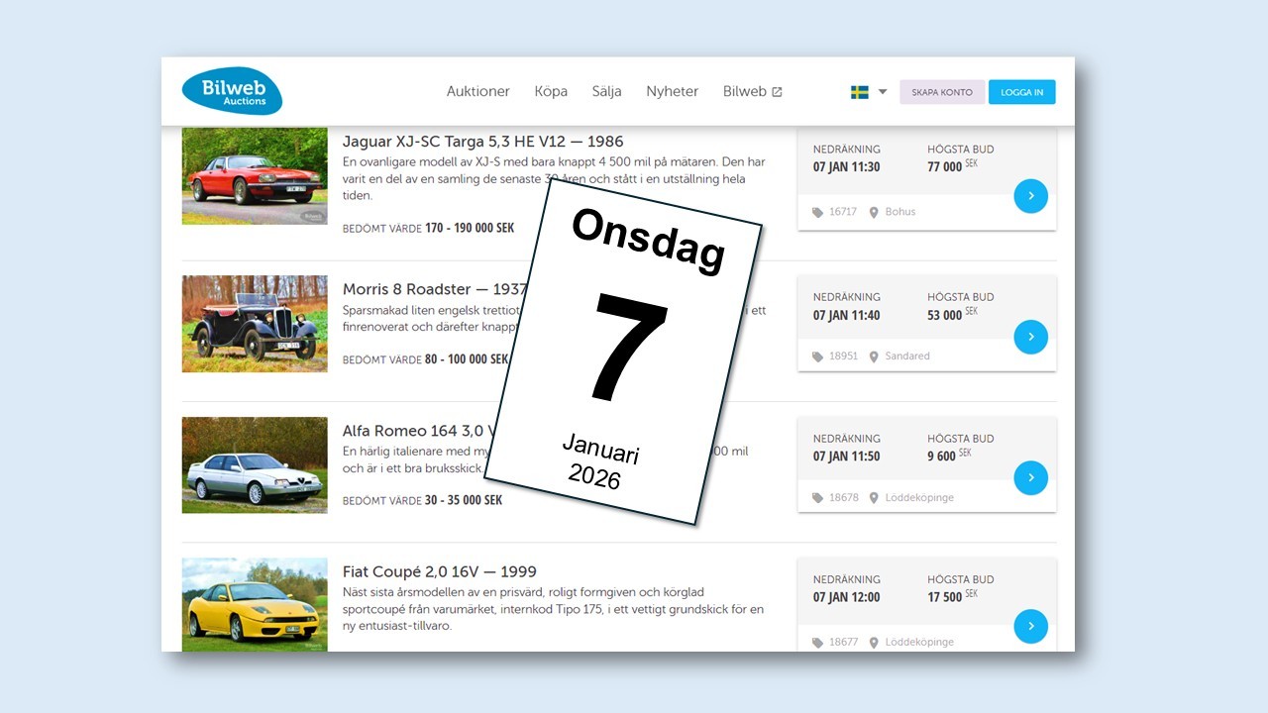Screen dimensions: 1268x713
Task: Click the Swedish flag icon
Action: pyautogui.click(x=859, y=92)
